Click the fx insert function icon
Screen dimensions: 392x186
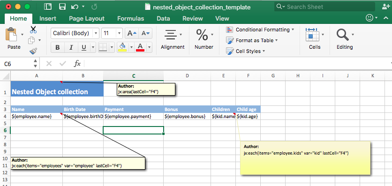point(77,64)
